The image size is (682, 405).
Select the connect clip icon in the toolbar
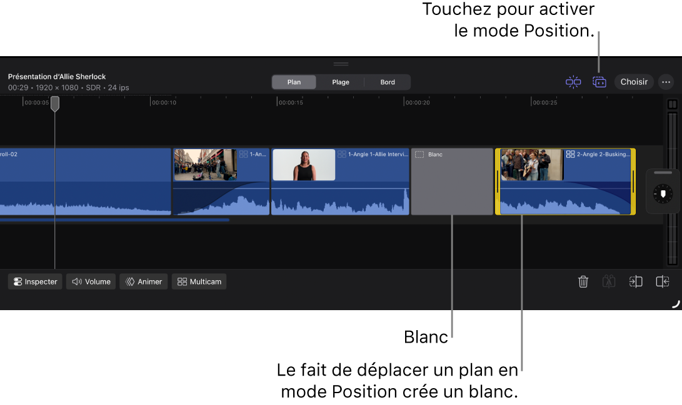(x=573, y=82)
